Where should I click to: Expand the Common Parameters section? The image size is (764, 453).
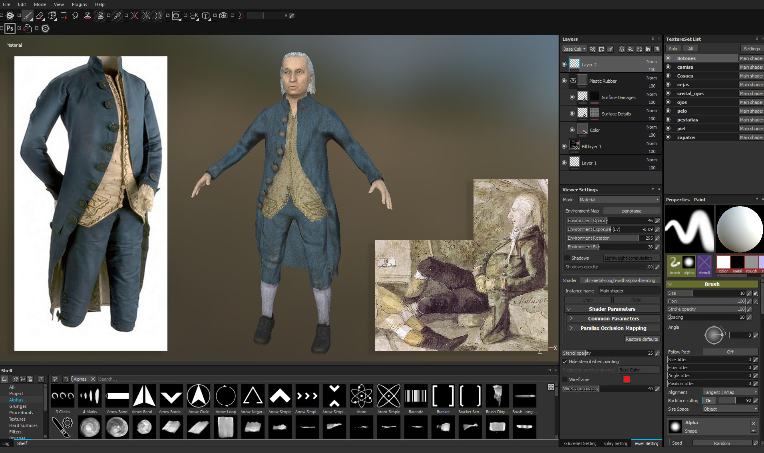(613, 318)
